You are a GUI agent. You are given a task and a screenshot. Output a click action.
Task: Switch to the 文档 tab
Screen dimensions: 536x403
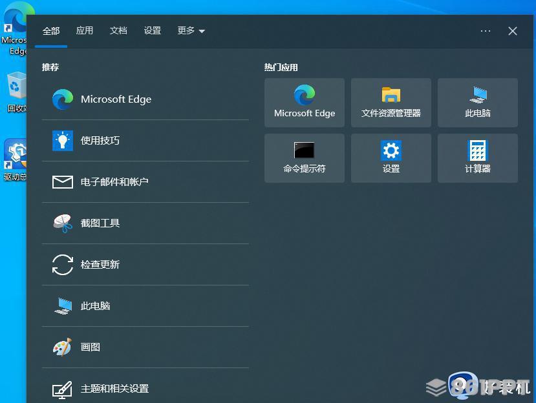[118, 31]
